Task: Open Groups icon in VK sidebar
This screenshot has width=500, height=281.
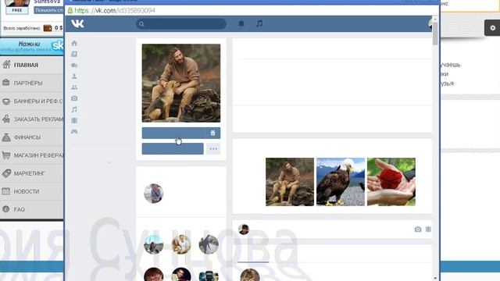Action: pos(74,87)
